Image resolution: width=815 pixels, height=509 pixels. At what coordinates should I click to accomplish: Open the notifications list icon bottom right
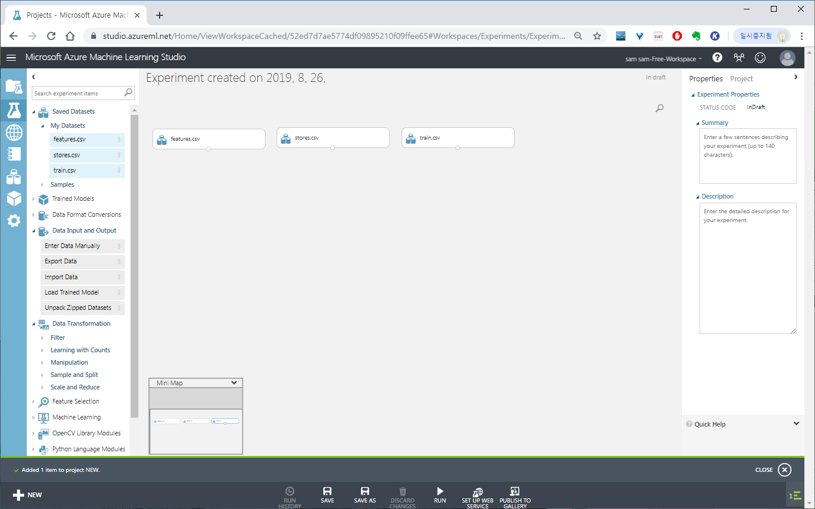(x=796, y=495)
